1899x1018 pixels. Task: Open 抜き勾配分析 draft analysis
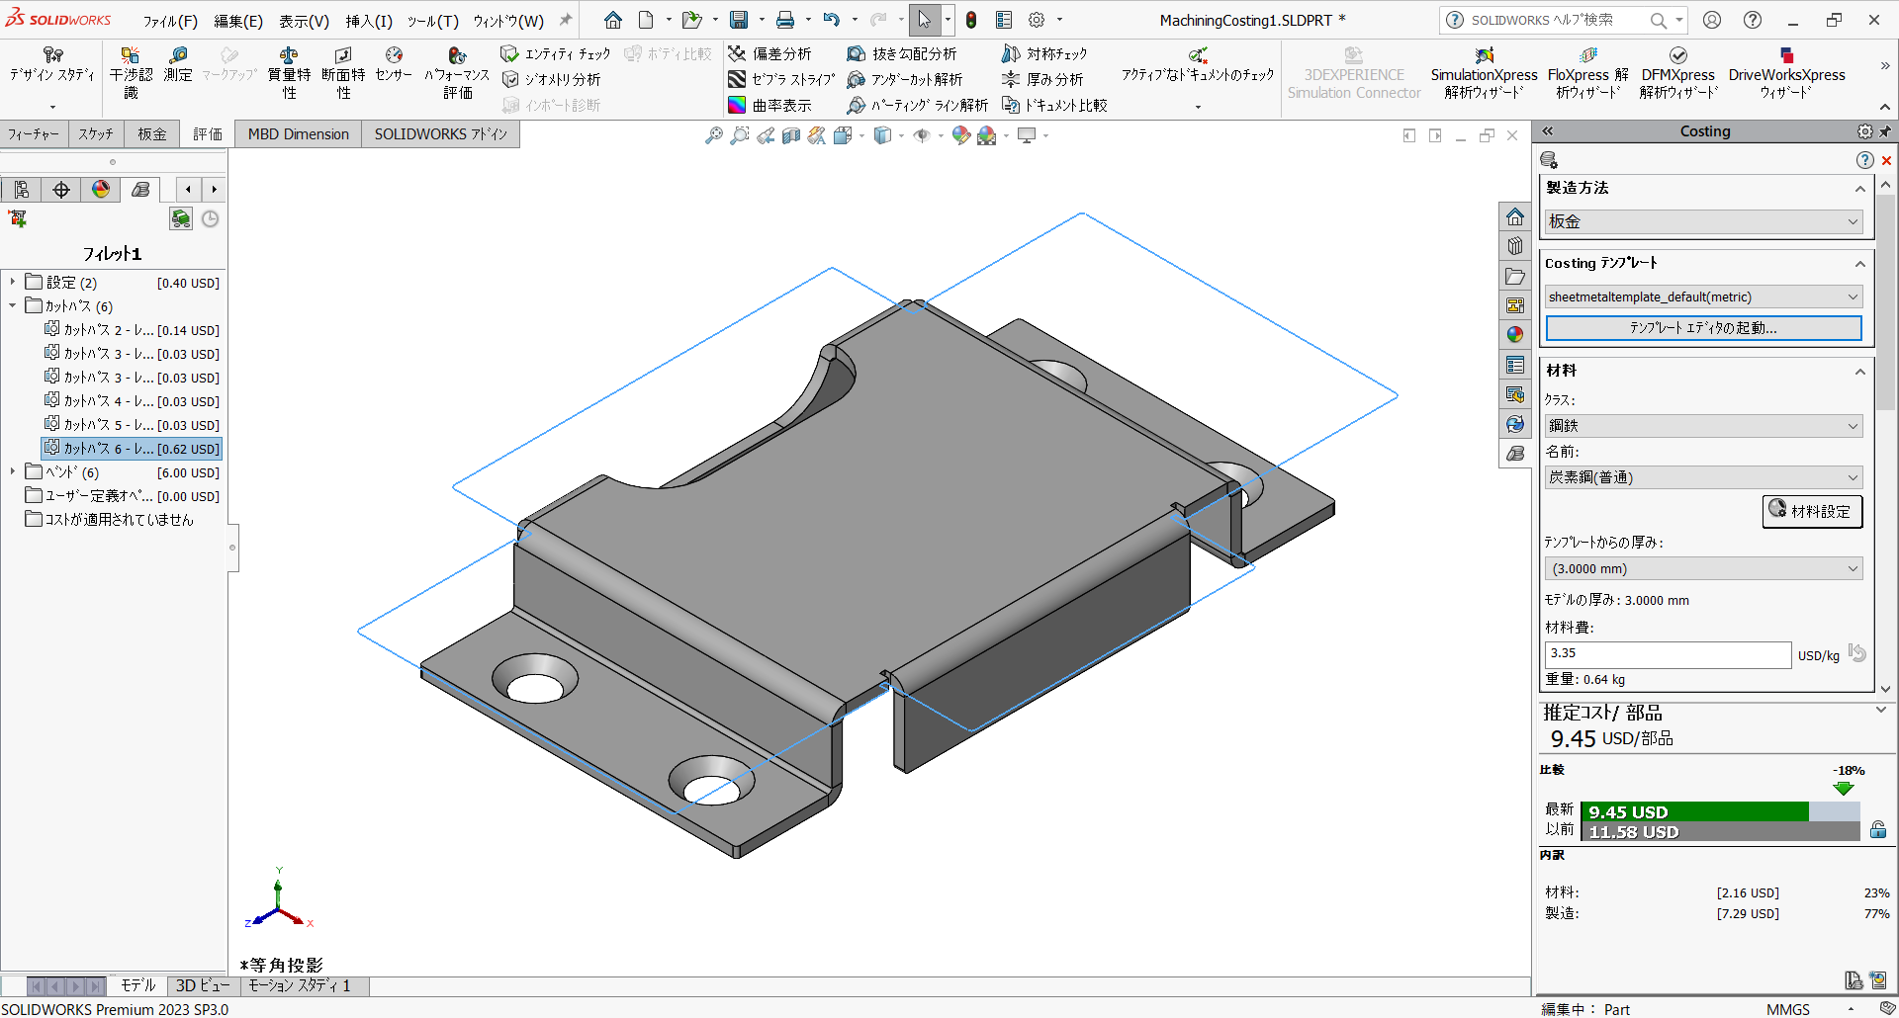tap(902, 53)
